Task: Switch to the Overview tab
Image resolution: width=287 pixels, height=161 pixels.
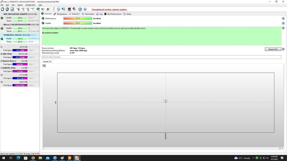Action: click(47, 14)
